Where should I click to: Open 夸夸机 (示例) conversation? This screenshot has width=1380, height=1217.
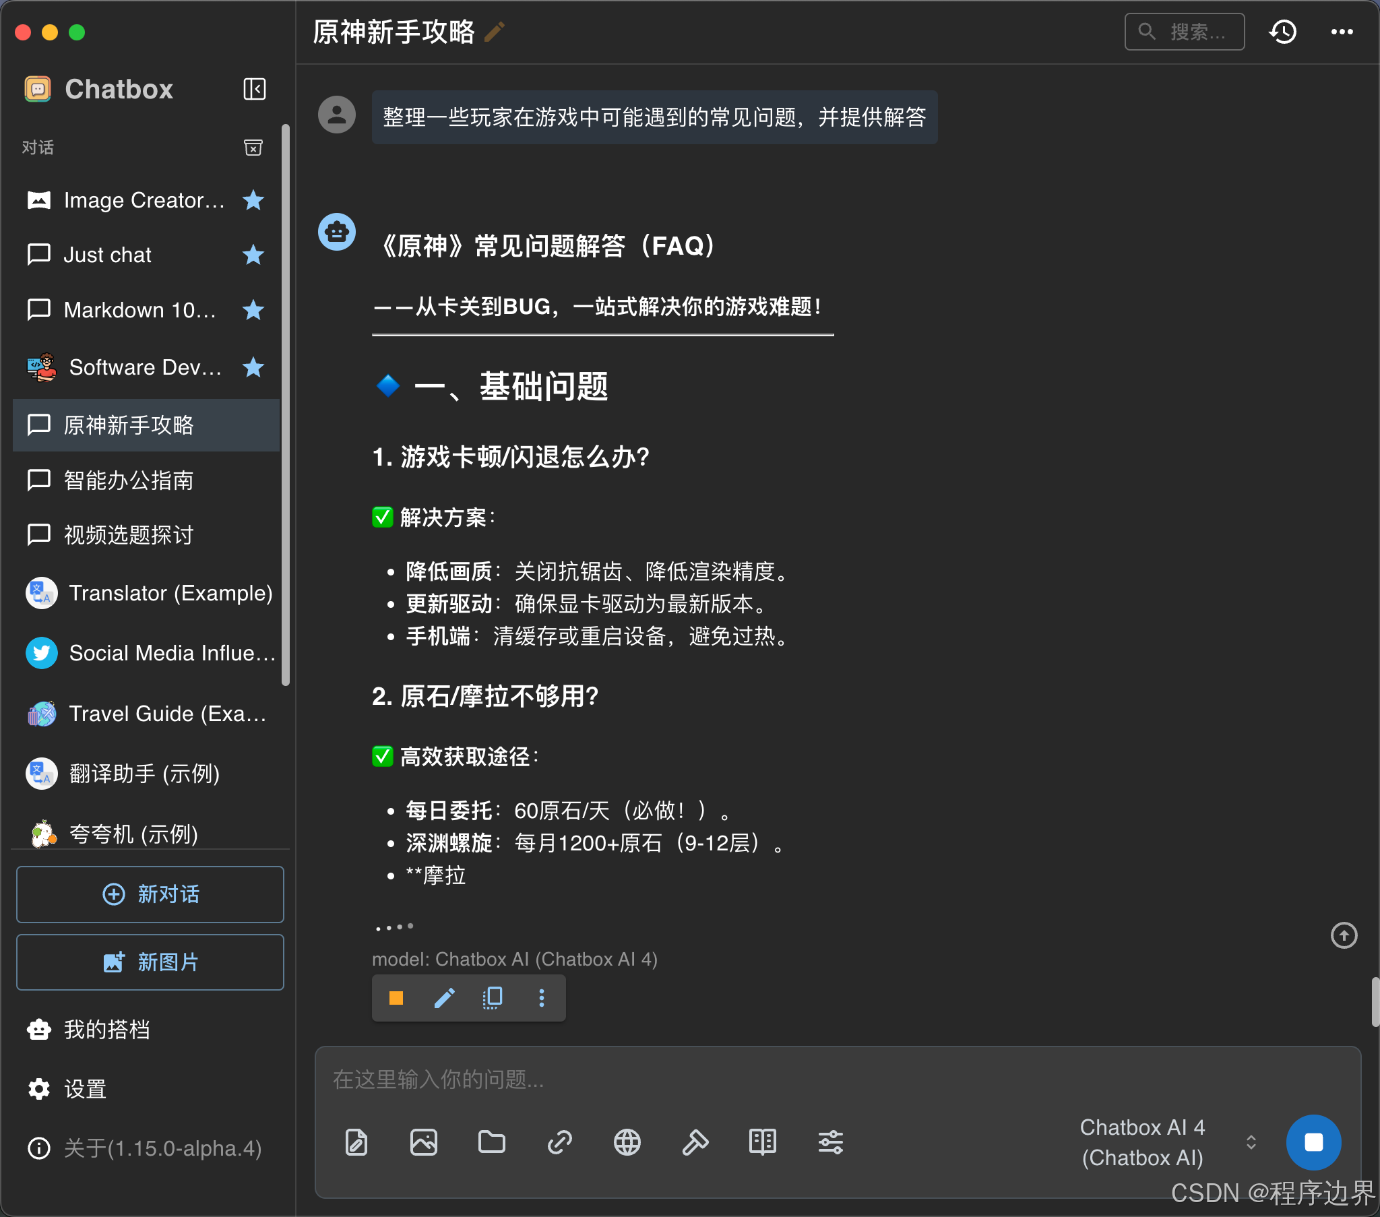[145, 834]
